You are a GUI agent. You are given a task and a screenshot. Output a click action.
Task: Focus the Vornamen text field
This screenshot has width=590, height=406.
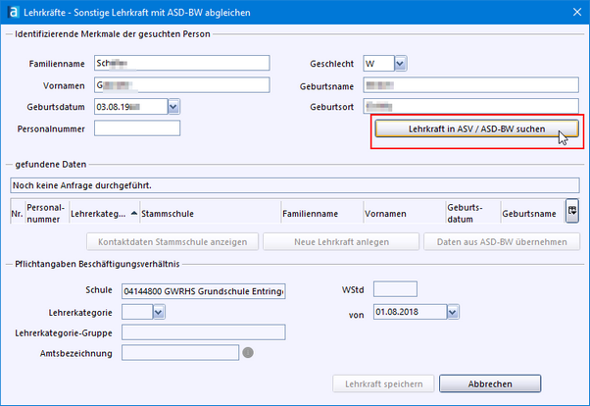(x=180, y=84)
